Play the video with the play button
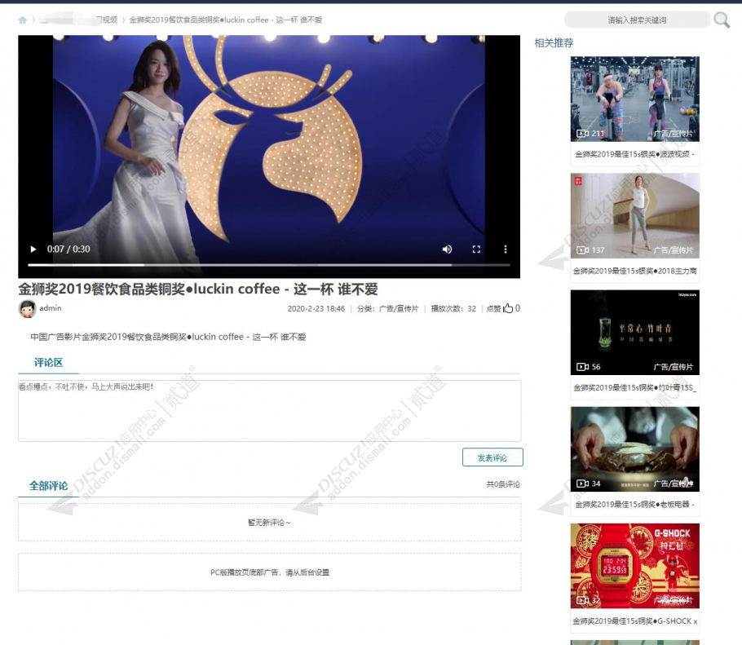Image resolution: width=742 pixels, height=645 pixels. [33, 249]
